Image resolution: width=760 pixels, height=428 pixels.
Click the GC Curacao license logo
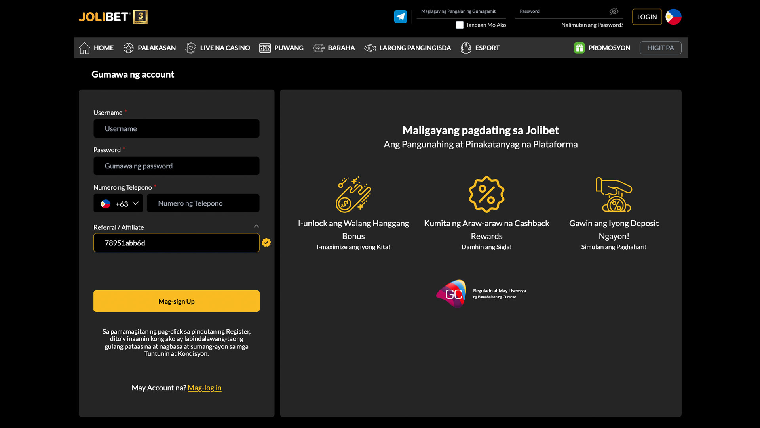pos(452,294)
